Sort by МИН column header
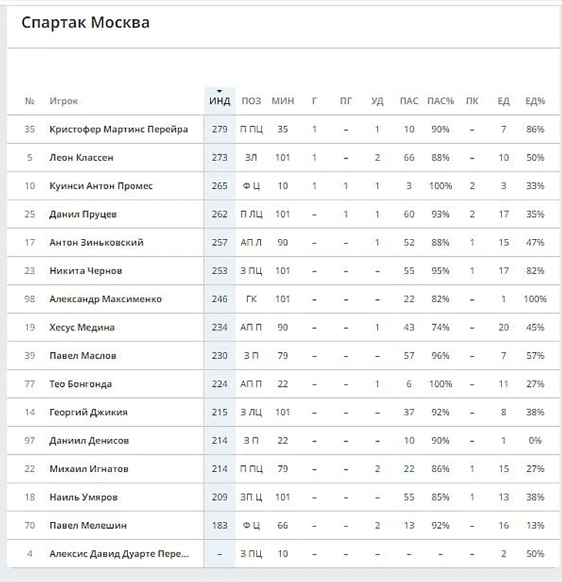The width and height of the screenshot is (562, 582). (x=283, y=101)
